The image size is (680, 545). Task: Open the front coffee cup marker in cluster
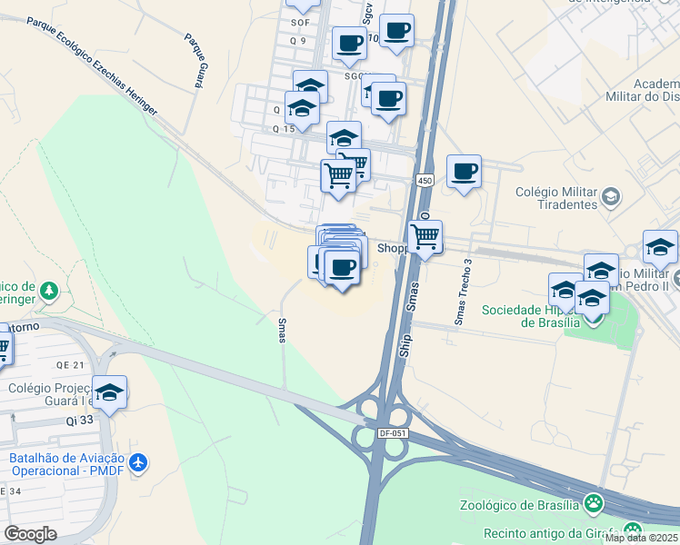click(x=342, y=269)
